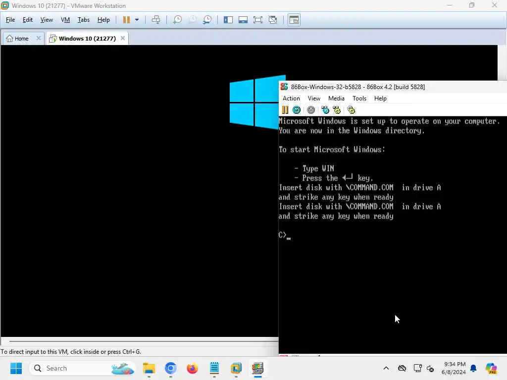Click the taskbar Search box
This screenshot has height=380, width=507.
tap(83, 368)
